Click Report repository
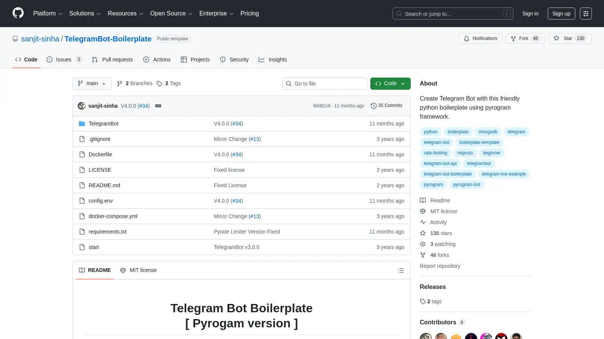This screenshot has width=604, height=339. pos(440,266)
